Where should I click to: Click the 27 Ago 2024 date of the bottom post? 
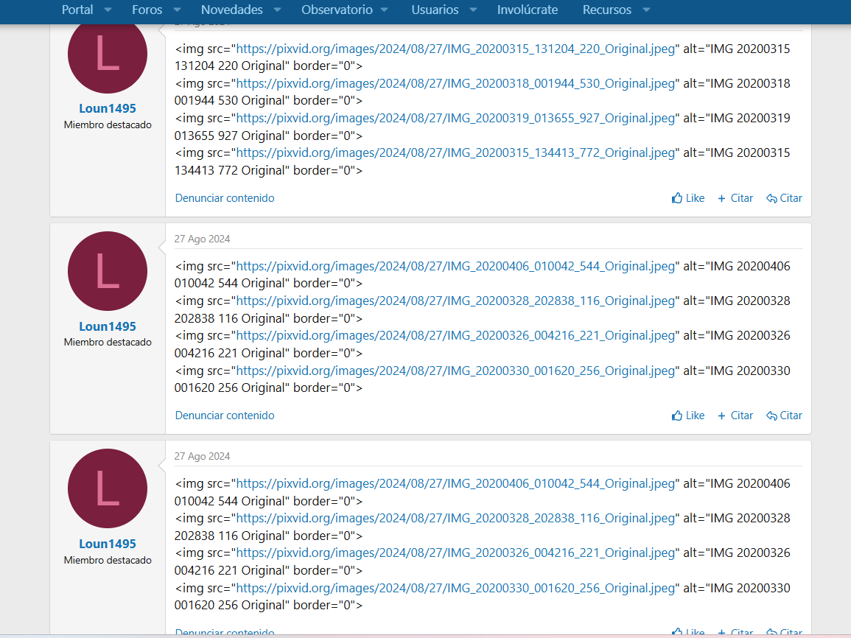coord(202,456)
